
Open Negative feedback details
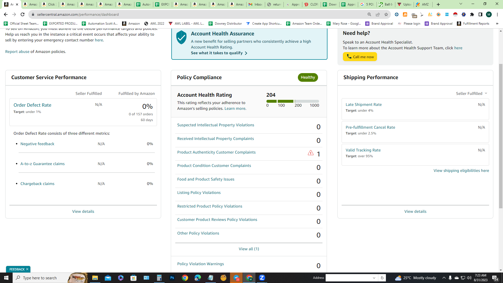pos(37,144)
